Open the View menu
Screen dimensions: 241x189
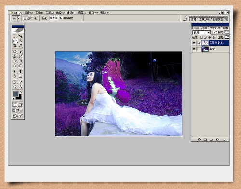(82, 13)
